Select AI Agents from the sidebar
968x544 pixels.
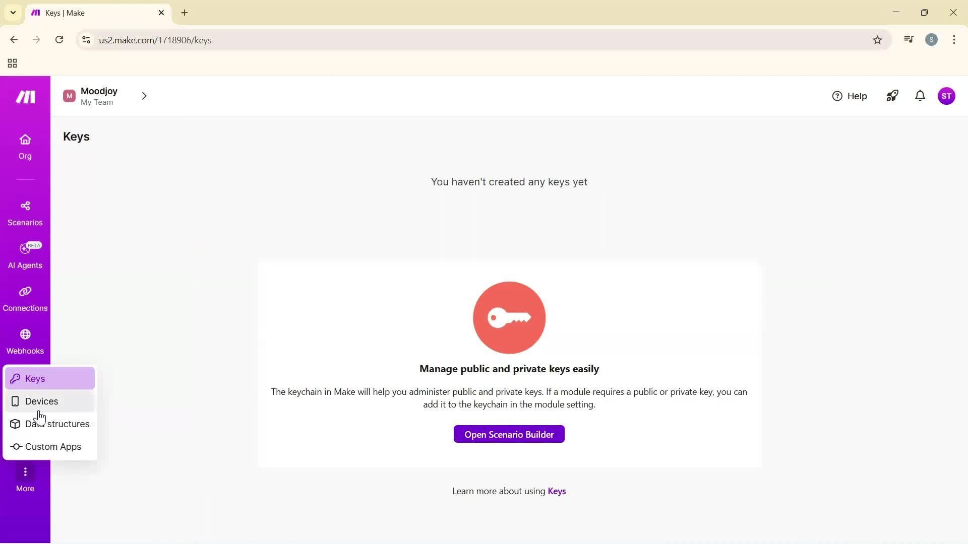pos(25,256)
